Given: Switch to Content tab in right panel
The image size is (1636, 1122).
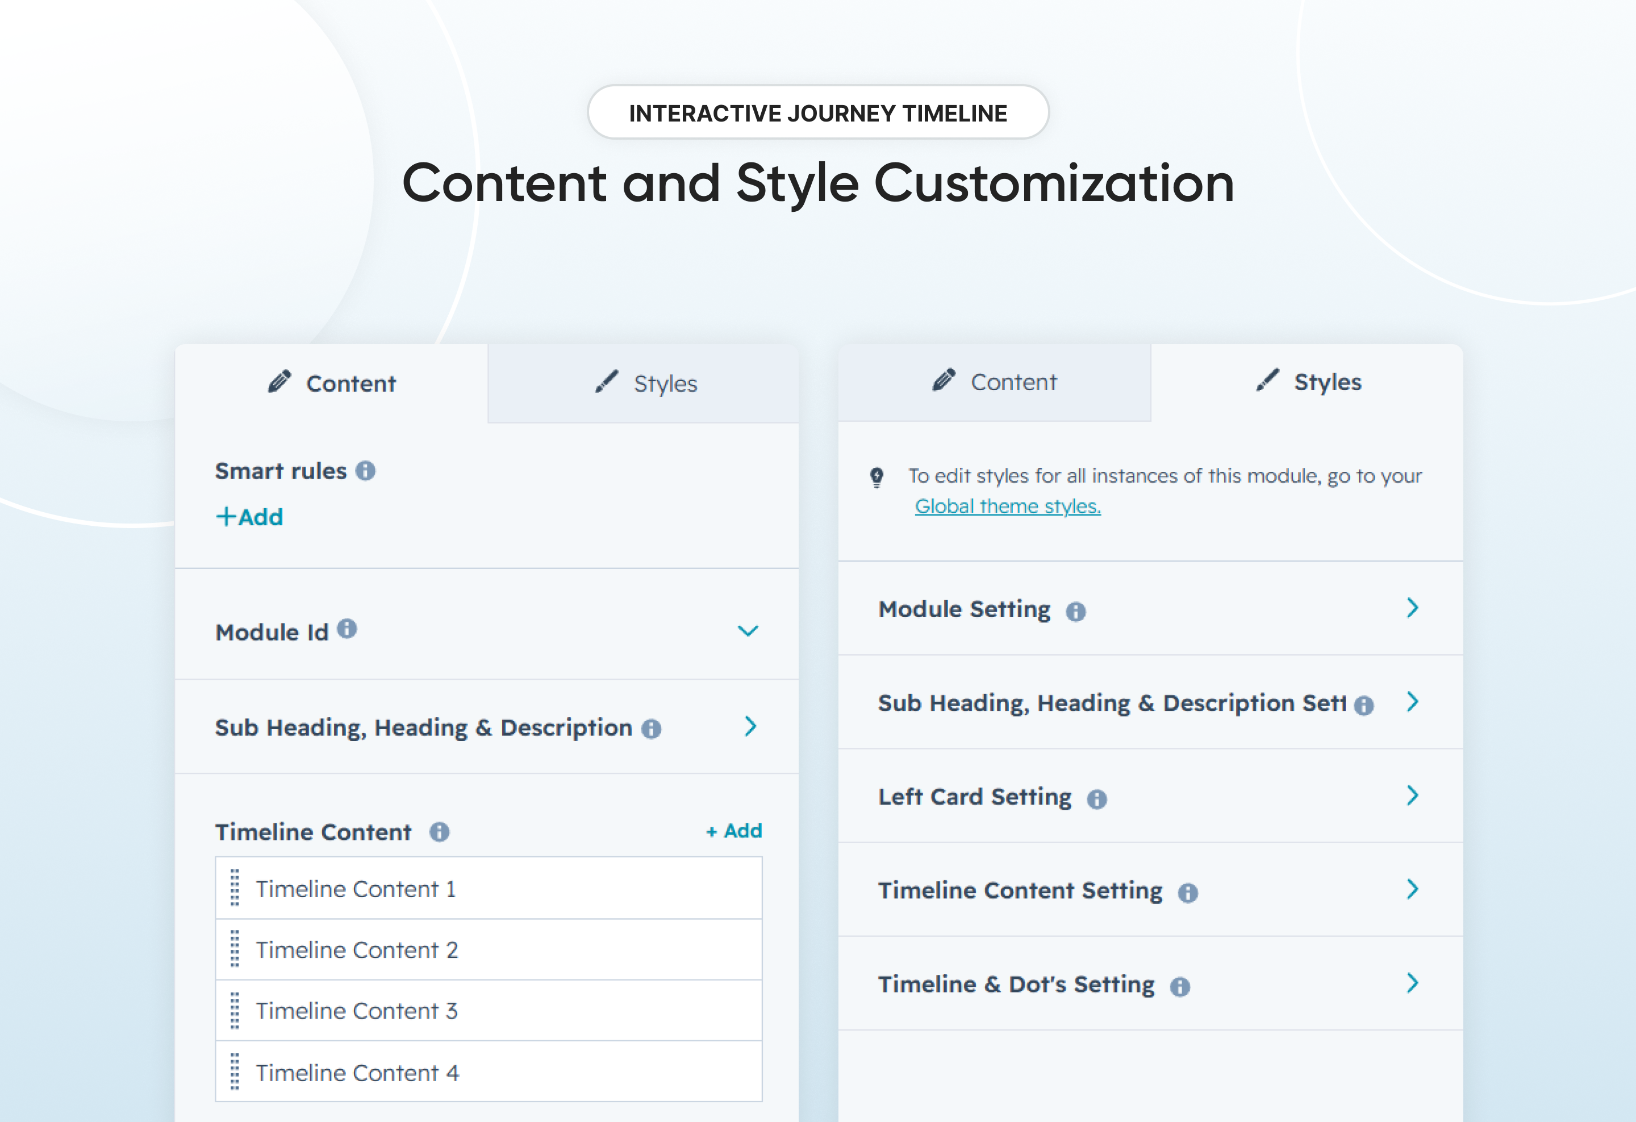Looking at the screenshot, I should click(x=995, y=382).
